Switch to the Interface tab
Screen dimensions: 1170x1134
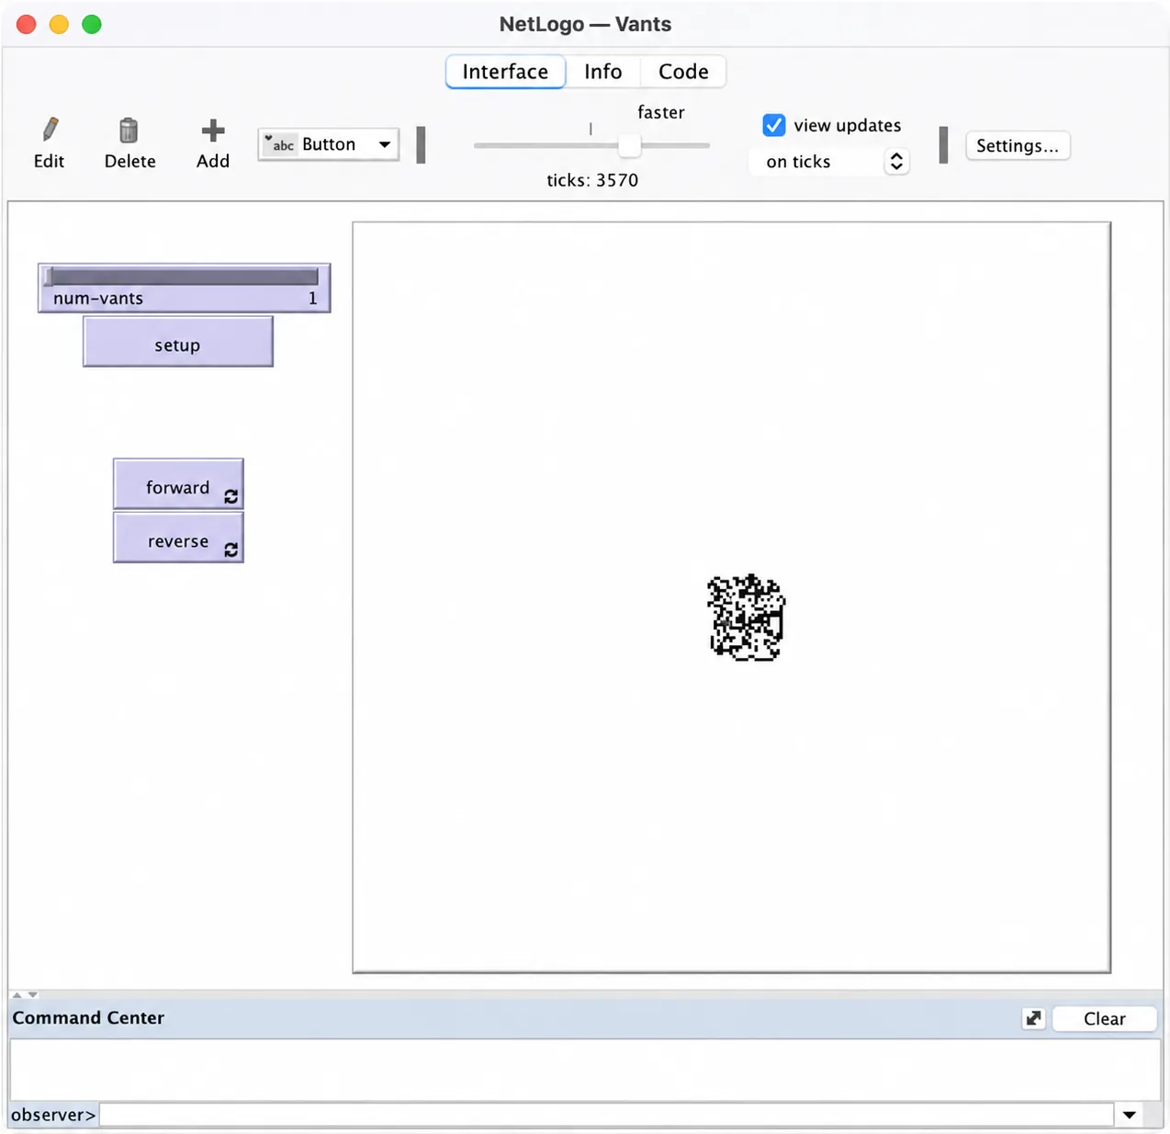505,72
